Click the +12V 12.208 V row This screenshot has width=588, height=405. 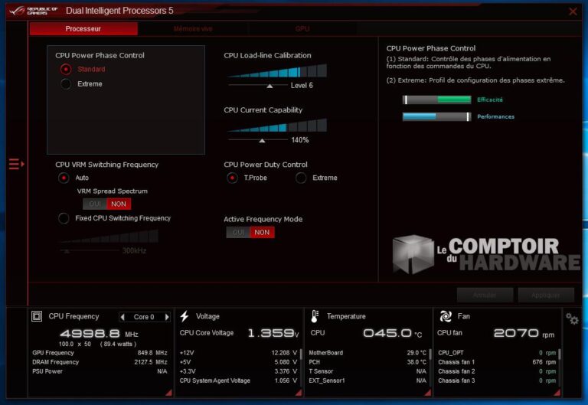pos(238,353)
